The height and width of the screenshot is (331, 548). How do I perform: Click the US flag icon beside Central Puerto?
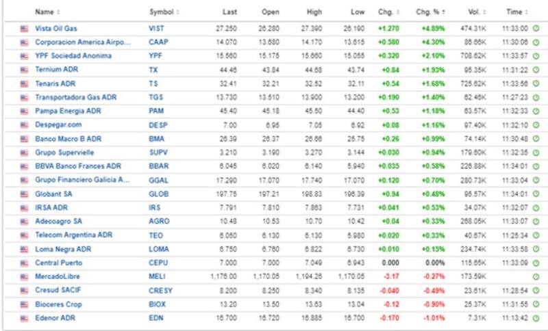(x=25, y=263)
